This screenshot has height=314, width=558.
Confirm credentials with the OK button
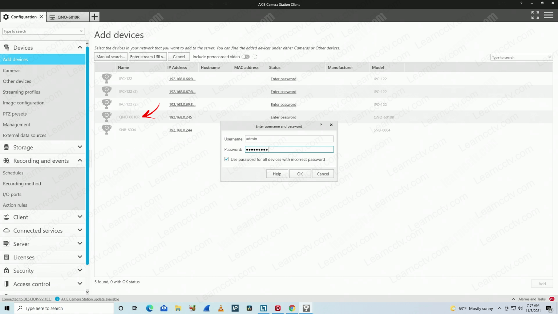point(299,174)
